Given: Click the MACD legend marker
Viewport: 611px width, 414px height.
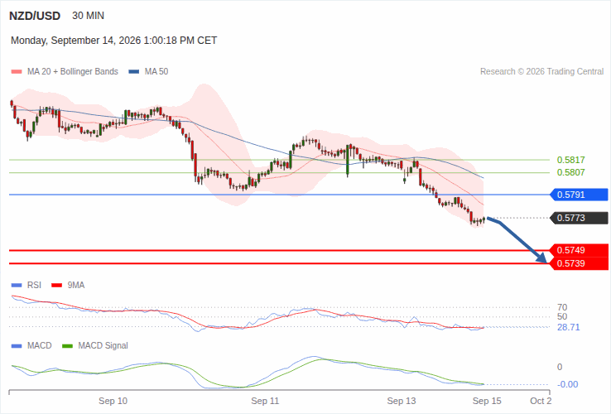Looking at the screenshot, I should tap(17, 346).
